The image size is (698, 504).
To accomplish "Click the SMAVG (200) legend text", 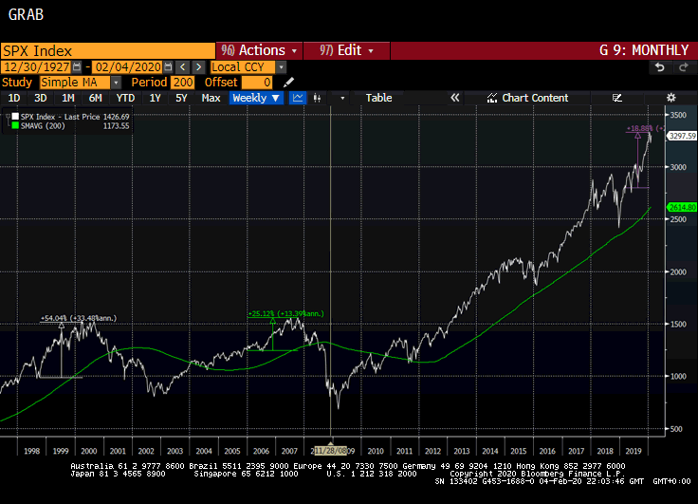I will (43, 126).
